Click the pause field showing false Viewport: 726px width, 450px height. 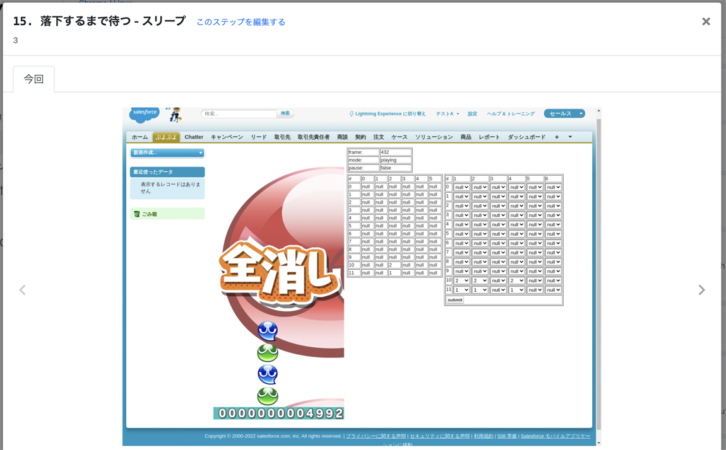(395, 168)
